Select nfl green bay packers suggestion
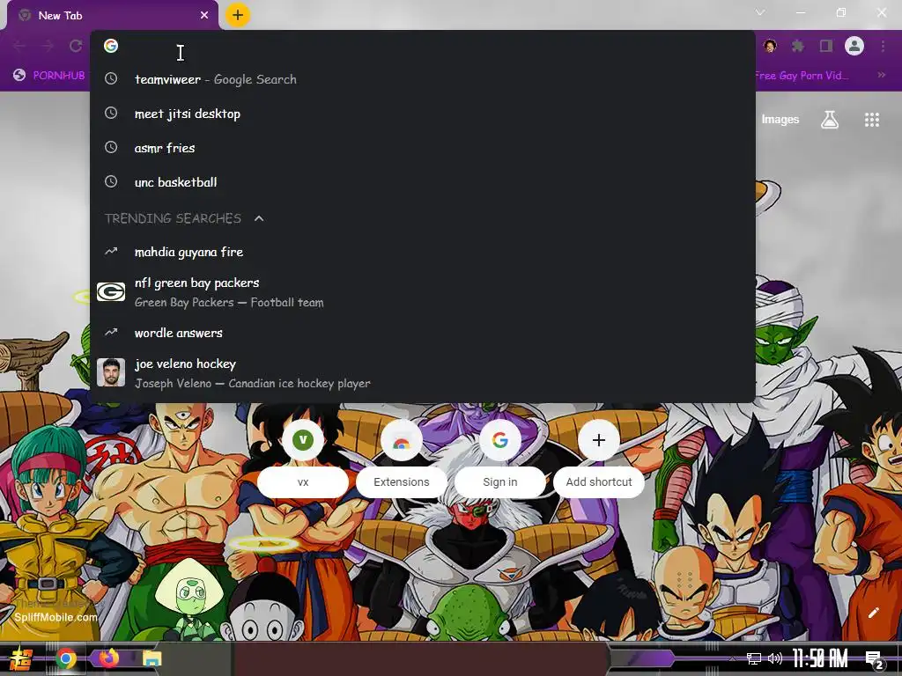This screenshot has width=902, height=676. 422,292
